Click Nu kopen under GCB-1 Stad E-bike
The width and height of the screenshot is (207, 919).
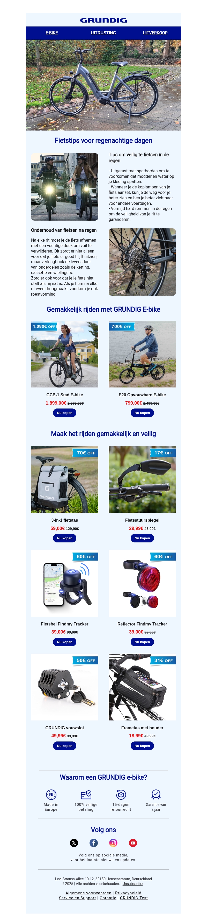click(65, 413)
